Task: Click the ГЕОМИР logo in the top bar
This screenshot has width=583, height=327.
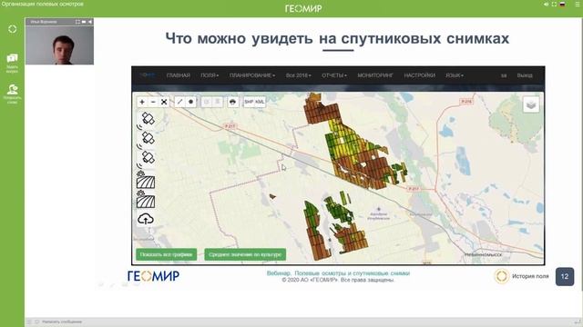Action: coord(303,8)
